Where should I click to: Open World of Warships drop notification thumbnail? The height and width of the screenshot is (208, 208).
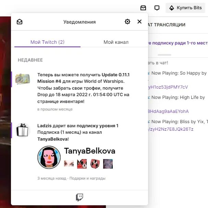click(23, 79)
